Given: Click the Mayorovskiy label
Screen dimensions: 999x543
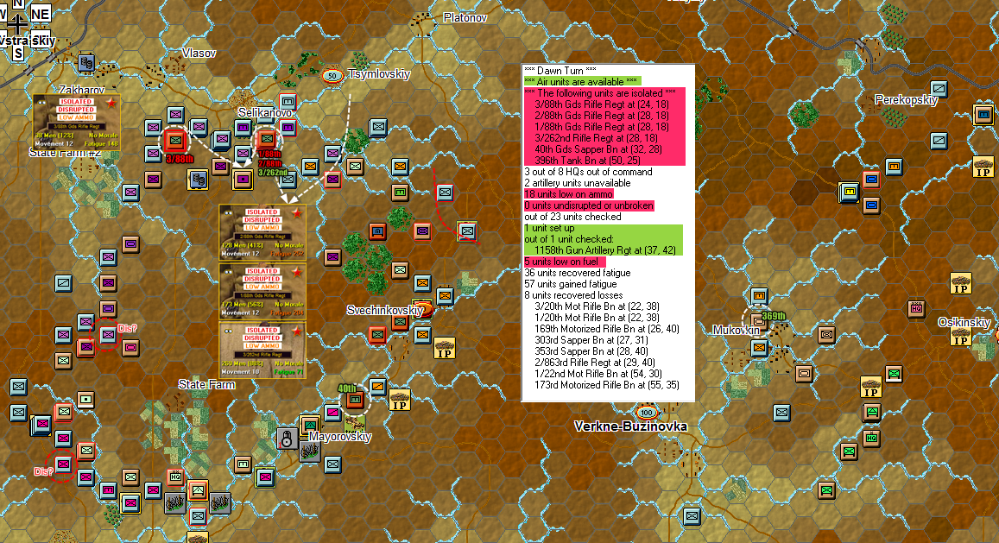Looking at the screenshot, I should (340, 437).
